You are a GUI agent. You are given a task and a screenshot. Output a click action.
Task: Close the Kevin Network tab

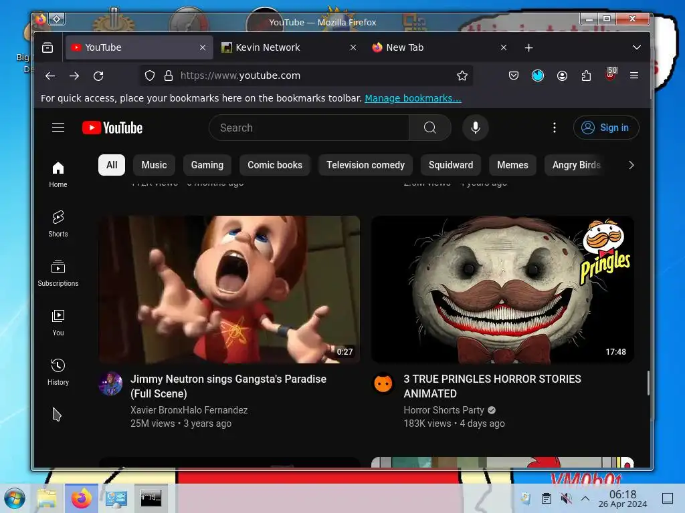tap(353, 47)
